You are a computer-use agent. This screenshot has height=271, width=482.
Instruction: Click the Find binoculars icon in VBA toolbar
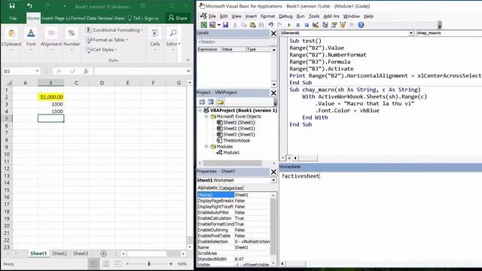click(x=261, y=25)
